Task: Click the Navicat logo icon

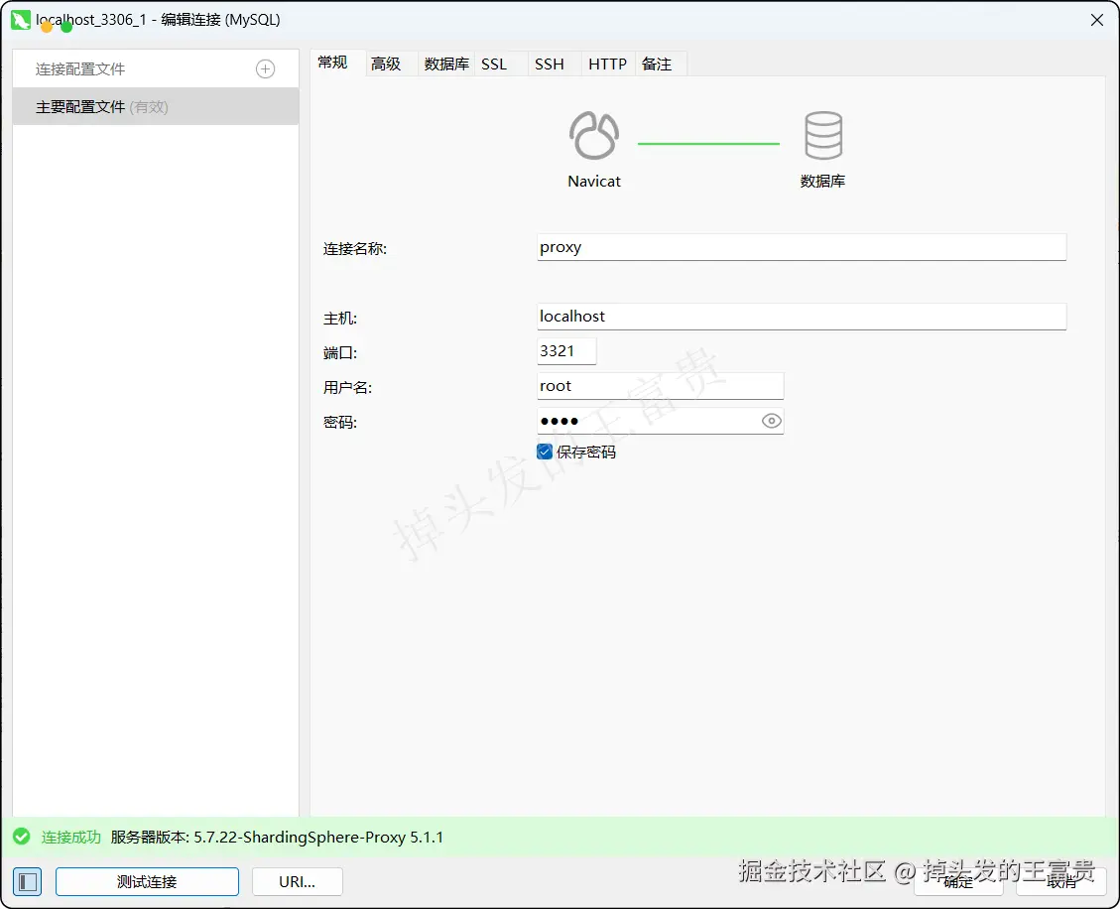Action: [x=593, y=135]
